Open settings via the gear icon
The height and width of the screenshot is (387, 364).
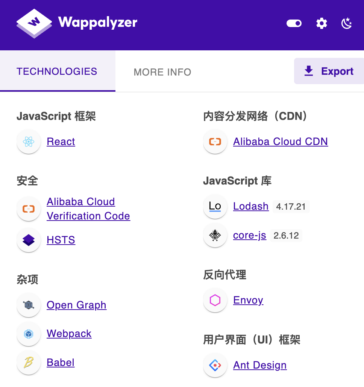322,23
